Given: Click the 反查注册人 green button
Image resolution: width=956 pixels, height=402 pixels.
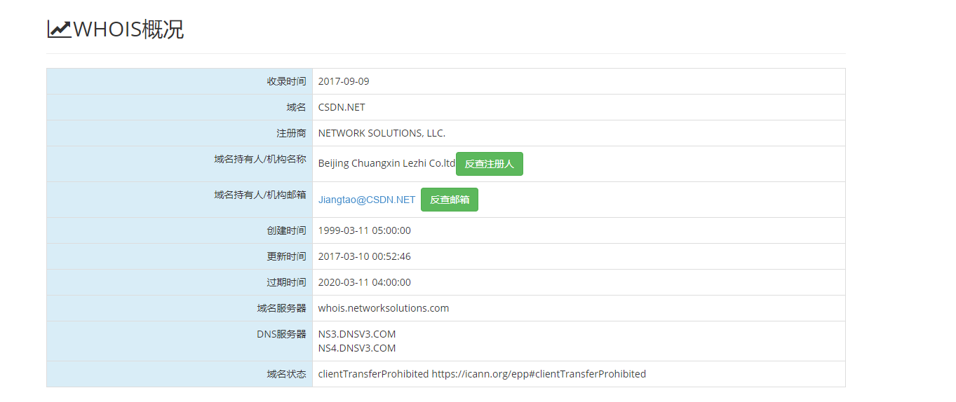Looking at the screenshot, I should point(490,164).
